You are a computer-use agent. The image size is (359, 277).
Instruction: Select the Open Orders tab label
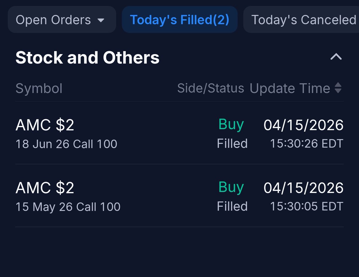coord(53,20)
